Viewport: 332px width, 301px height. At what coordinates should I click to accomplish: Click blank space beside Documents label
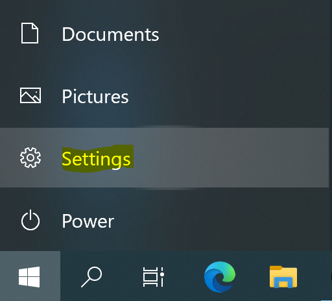pos(238,34)
